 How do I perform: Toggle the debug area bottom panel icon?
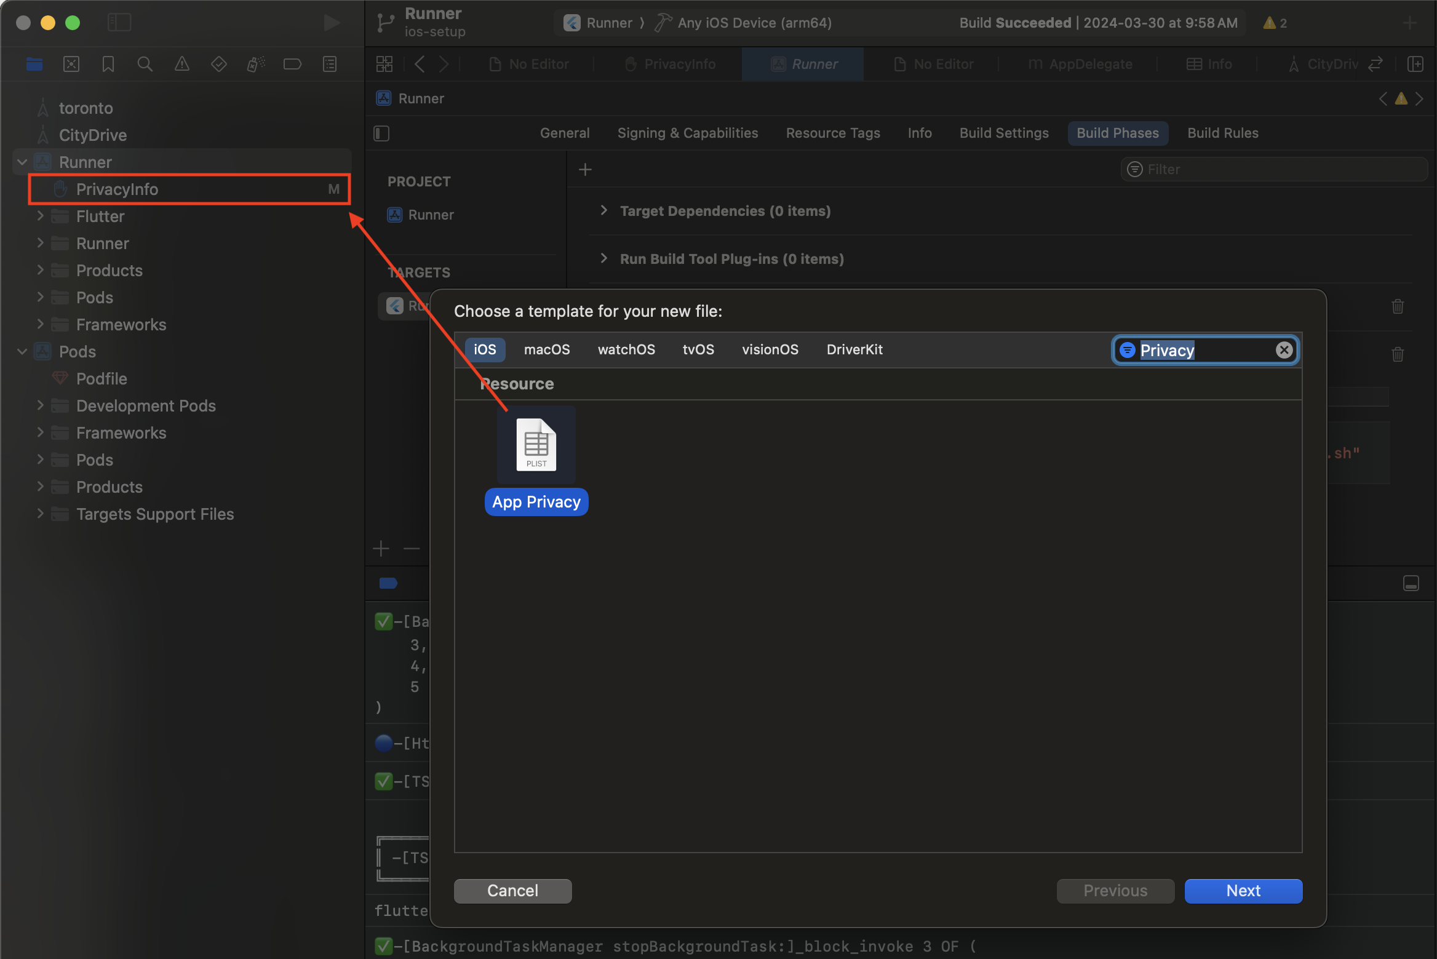coord(1411,583)
